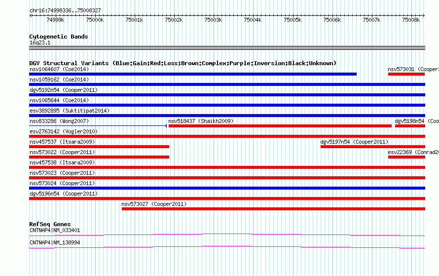
Task: Click the 75000k ruler tick label
Action: click(95, 20)
